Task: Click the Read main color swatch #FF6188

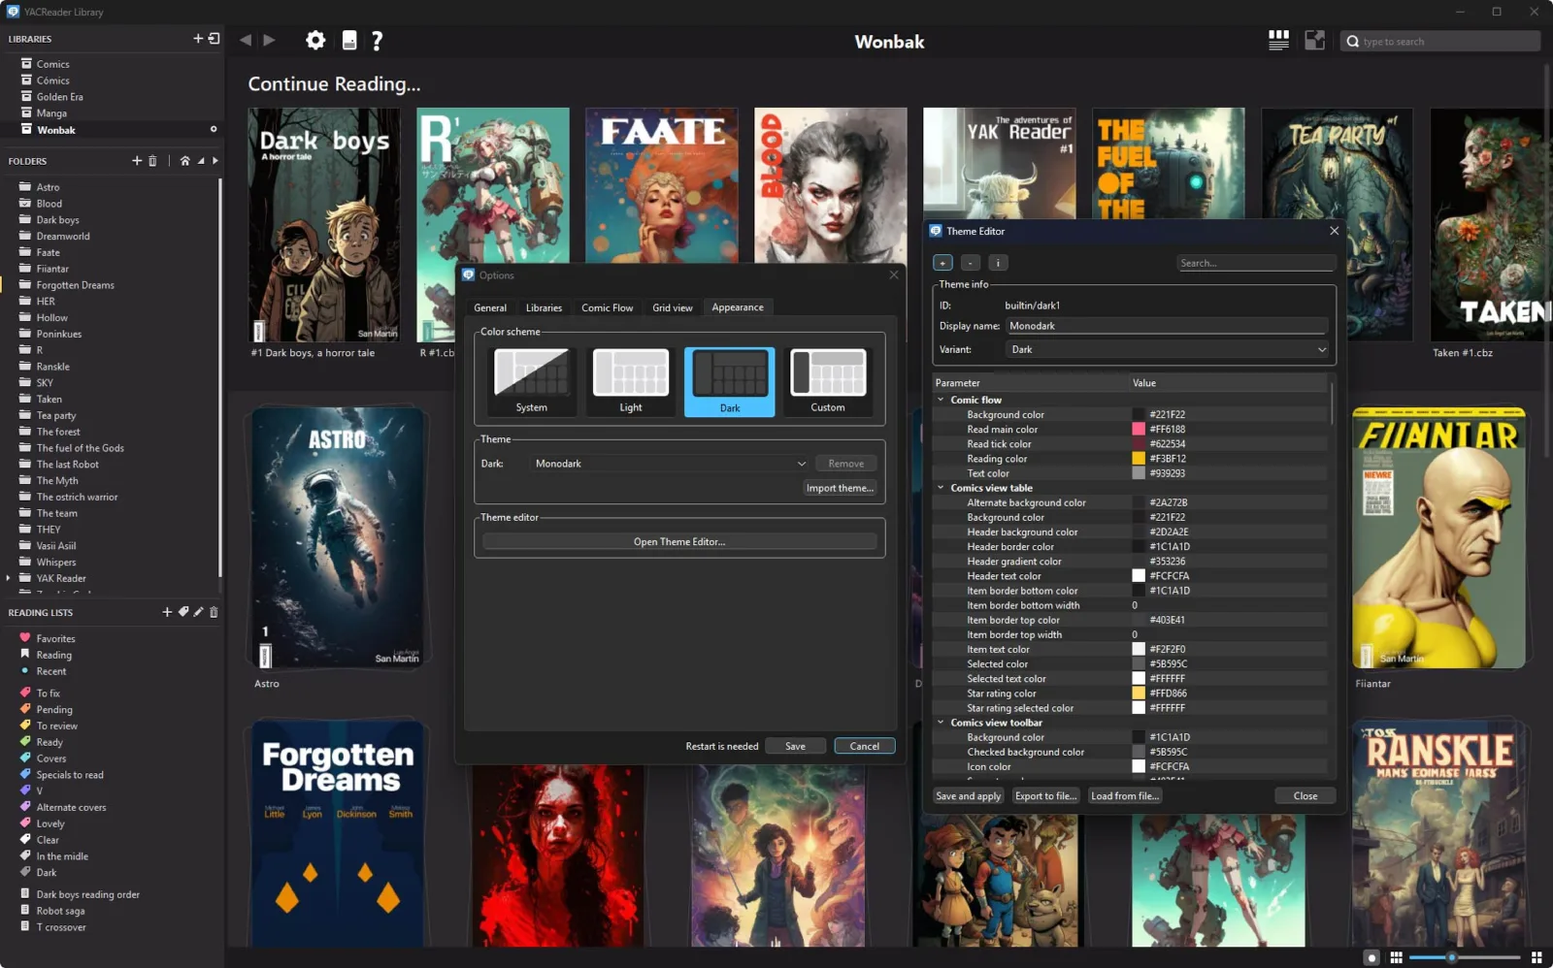Action: coord(1139,429)
